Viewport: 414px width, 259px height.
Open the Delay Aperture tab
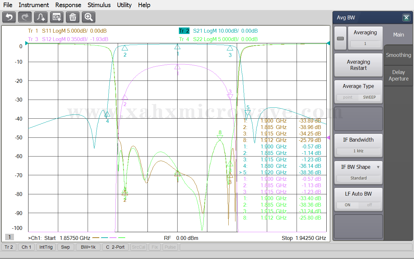(x=398, y=75)
